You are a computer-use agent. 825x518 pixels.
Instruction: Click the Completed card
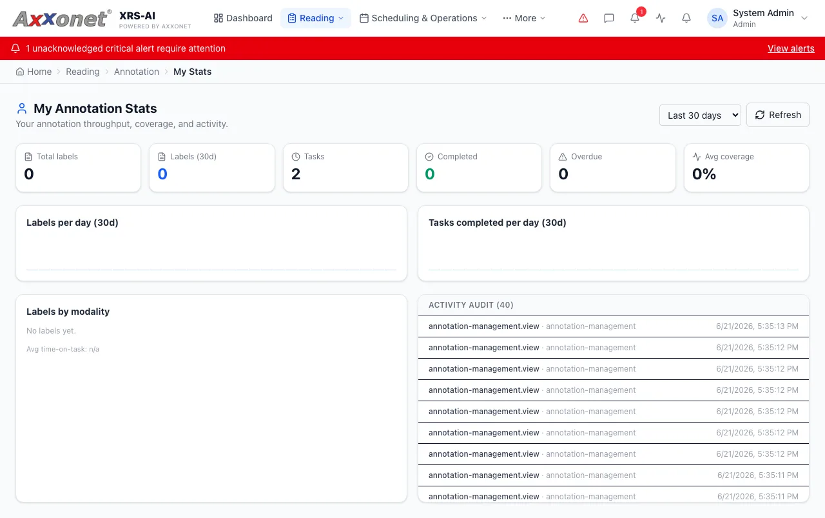(479, 168)
